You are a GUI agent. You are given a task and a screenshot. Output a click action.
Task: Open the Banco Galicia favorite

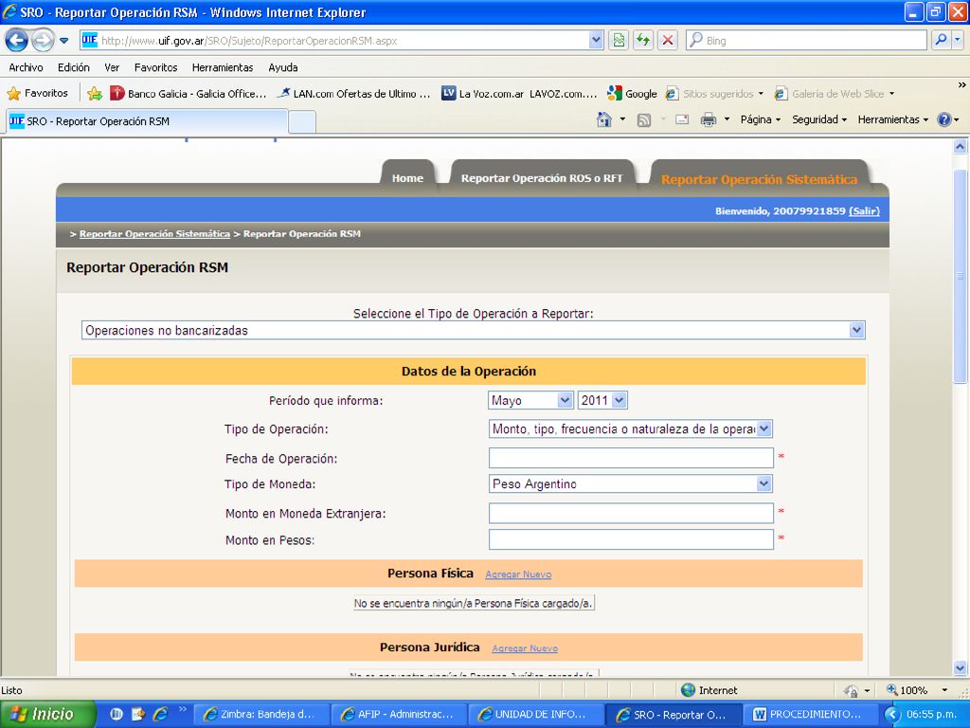tap(189, 94)
